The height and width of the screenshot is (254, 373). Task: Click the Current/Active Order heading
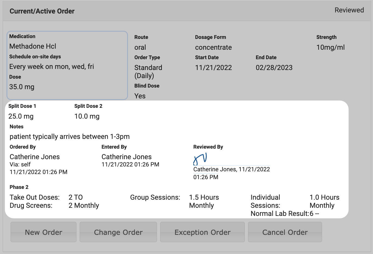click(x=42, y=11)
